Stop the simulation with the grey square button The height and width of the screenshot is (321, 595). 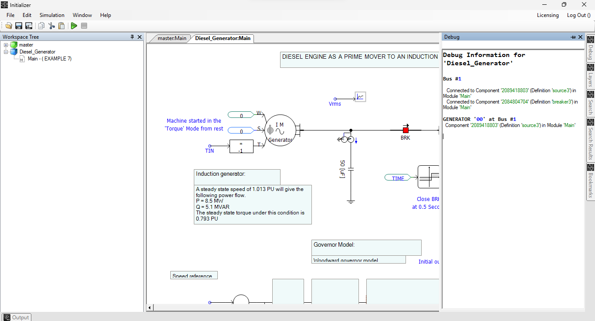84,26
